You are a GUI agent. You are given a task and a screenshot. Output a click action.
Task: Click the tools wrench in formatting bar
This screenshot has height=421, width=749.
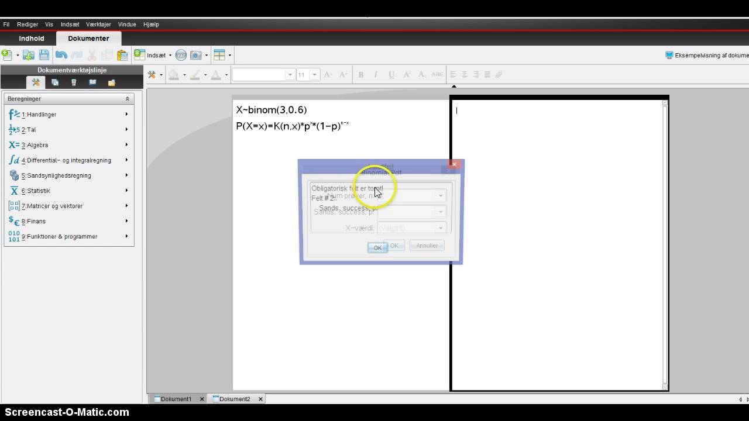click(152, 74)
